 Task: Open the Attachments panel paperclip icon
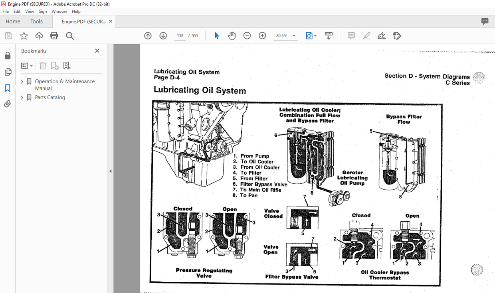click(x=7, y=104)
